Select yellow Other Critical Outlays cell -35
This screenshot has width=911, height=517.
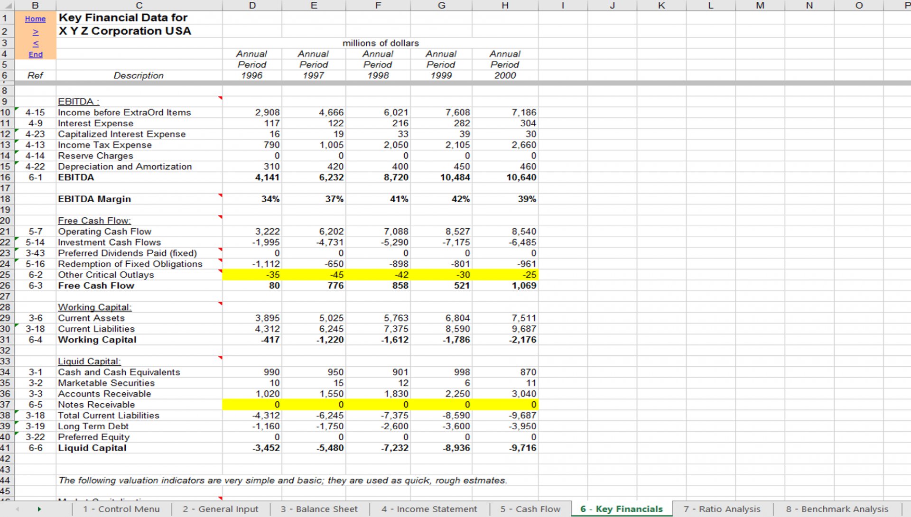click(x=252, y=275)
